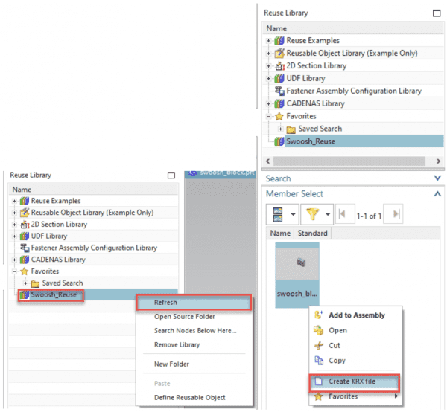The width and height of the screenshot is (447, 412).
Task: Expand the Search section chevron
Action: pos(437,178)
